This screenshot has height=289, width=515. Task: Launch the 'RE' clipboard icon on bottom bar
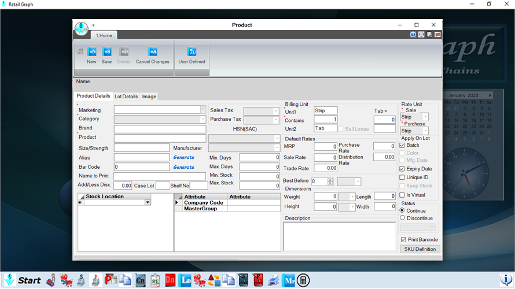(155, 280)
